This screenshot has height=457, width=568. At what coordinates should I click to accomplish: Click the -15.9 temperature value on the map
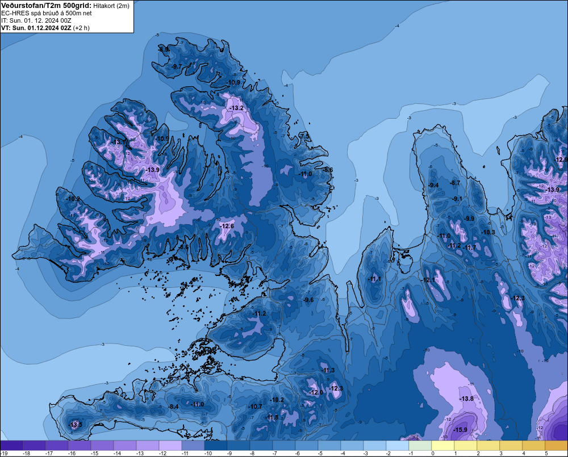coord(461,430)
